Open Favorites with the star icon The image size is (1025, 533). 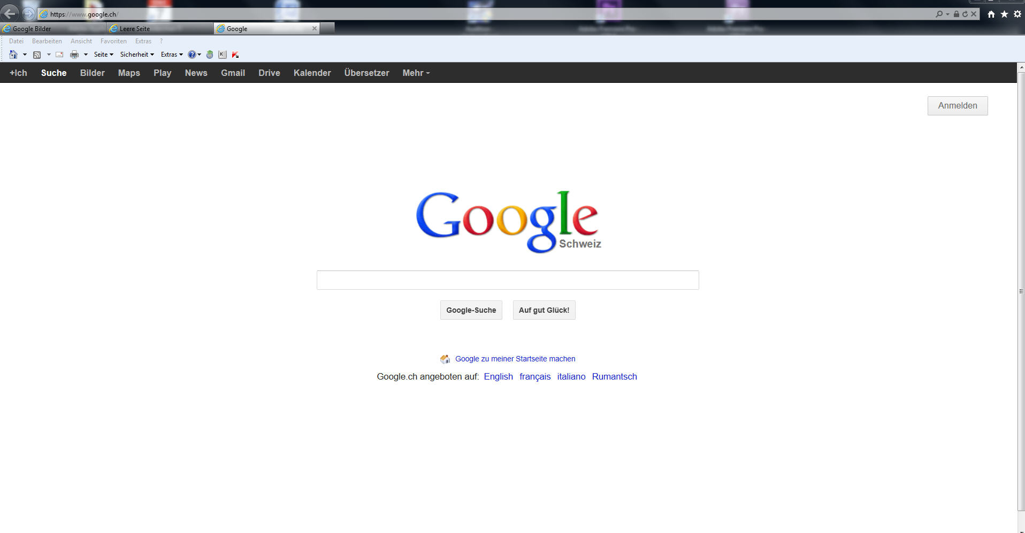click(1005, 14)
